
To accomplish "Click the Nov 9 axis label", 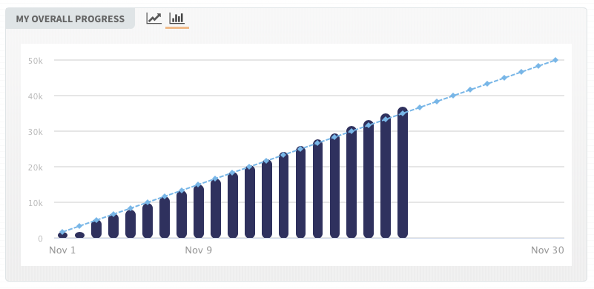I will click(199, 250).
